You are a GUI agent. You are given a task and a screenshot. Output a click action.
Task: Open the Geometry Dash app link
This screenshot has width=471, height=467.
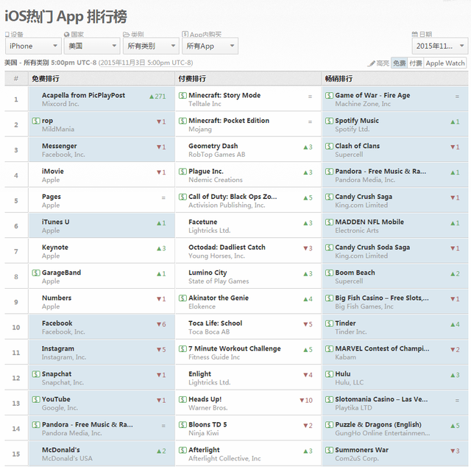click(213, 146)
